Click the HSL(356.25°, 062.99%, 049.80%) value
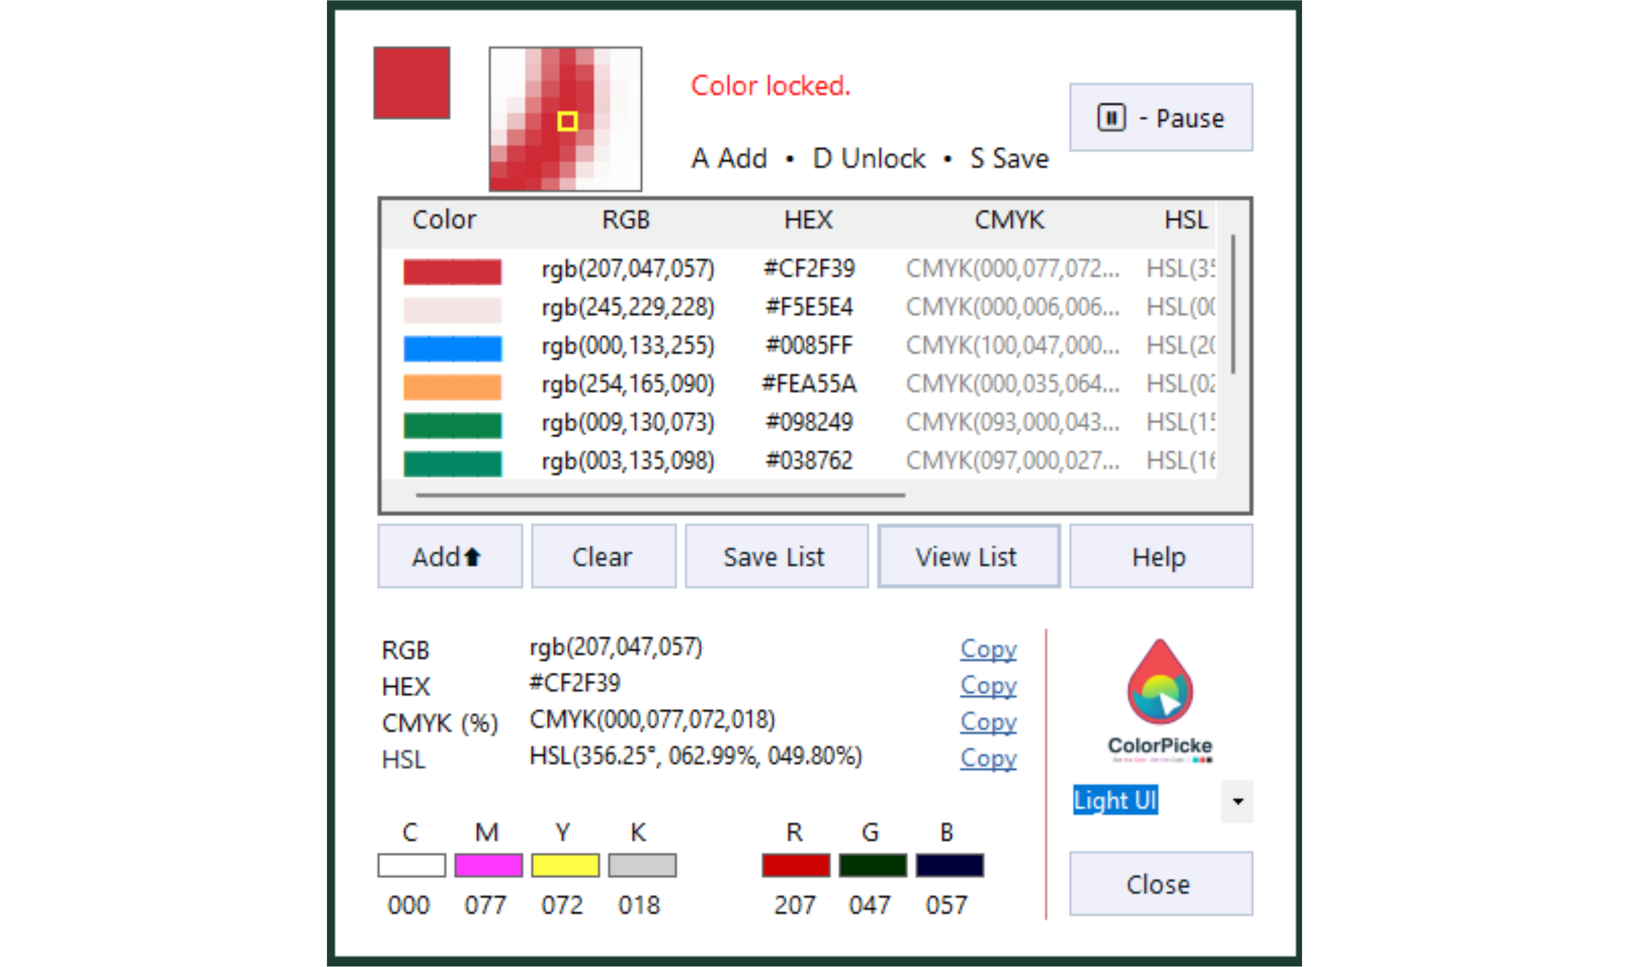Viewport: 1629px width, 967px height. click(x=696, y=756)
